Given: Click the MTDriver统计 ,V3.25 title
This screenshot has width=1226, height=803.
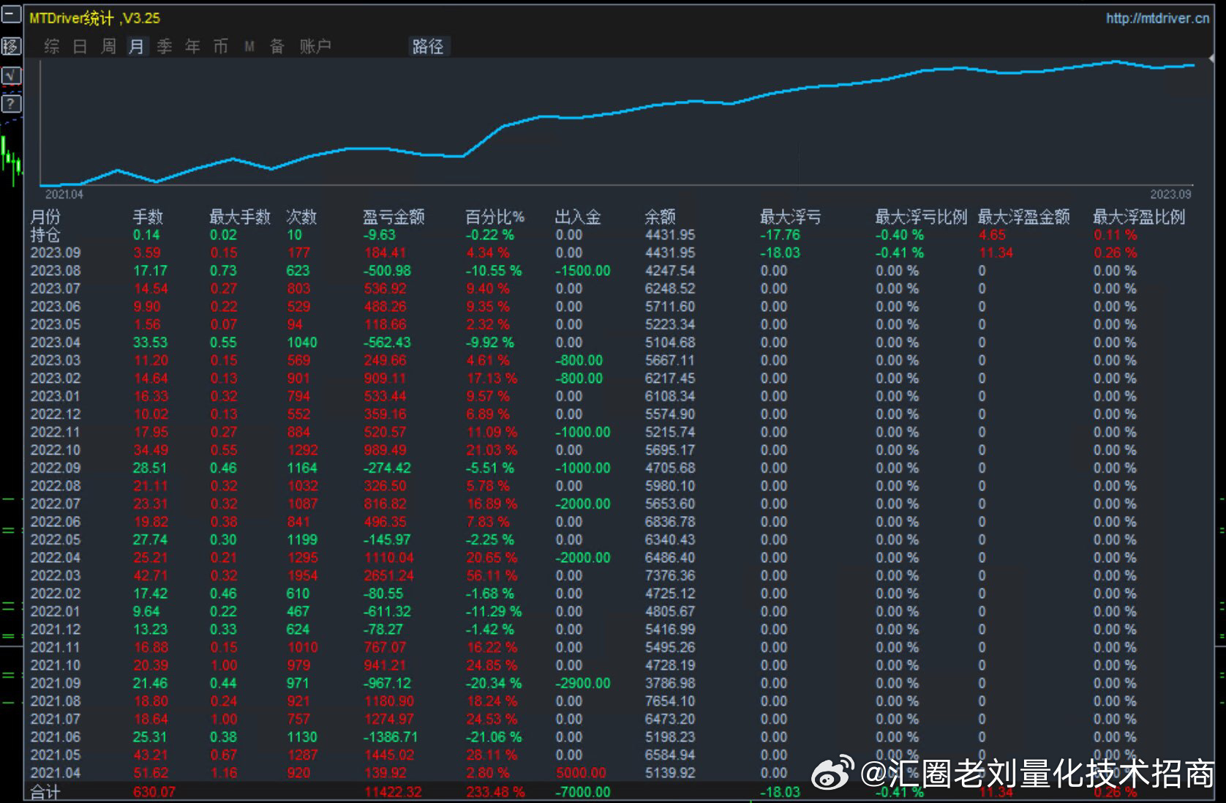Looking at the screenshot, I should (95, 18).
